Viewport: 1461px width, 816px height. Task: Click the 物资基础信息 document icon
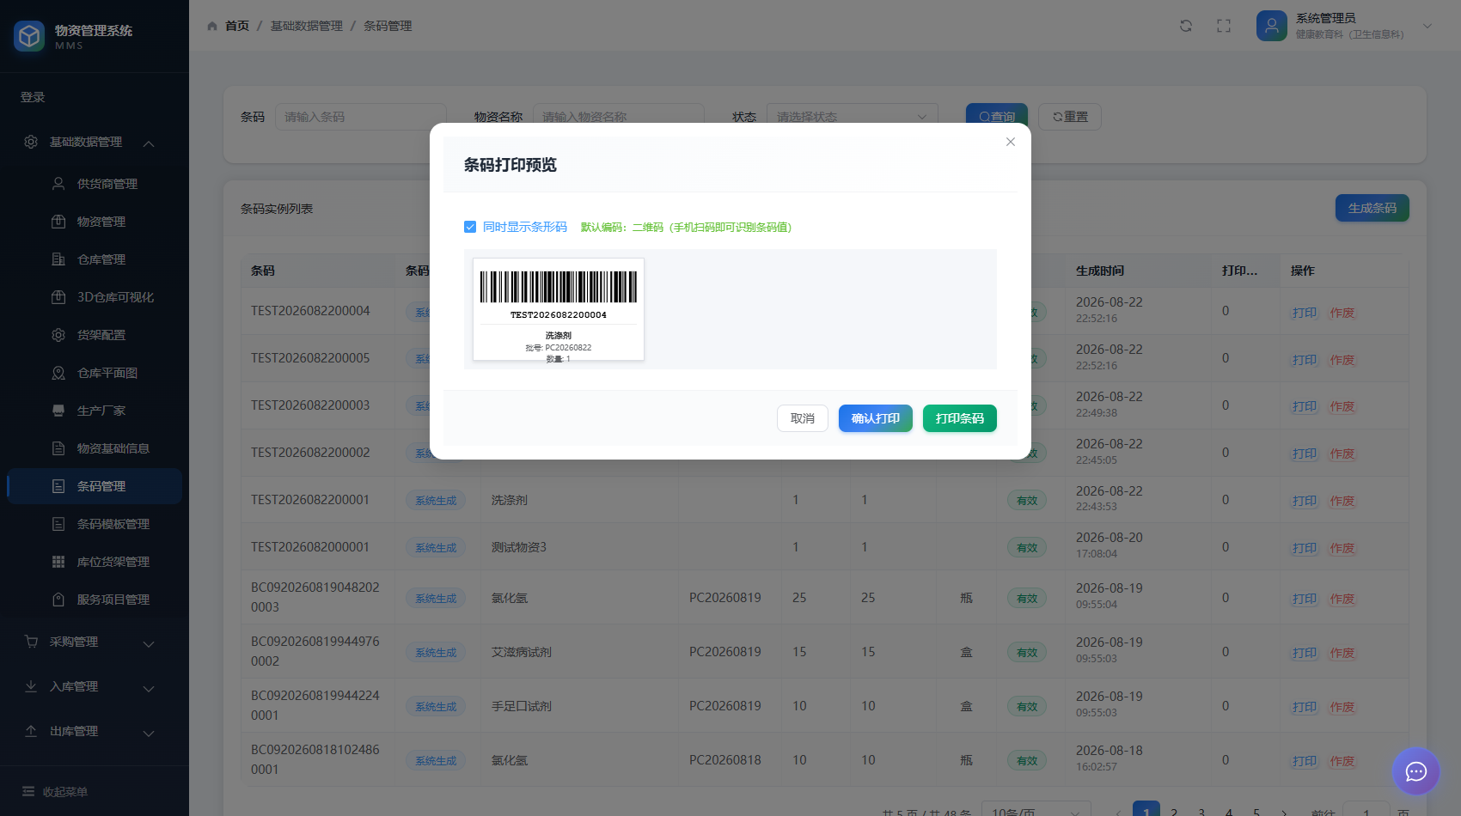coord(58,448)
